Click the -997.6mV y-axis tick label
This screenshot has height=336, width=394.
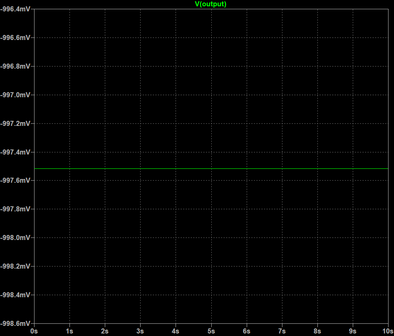(16, 181)
